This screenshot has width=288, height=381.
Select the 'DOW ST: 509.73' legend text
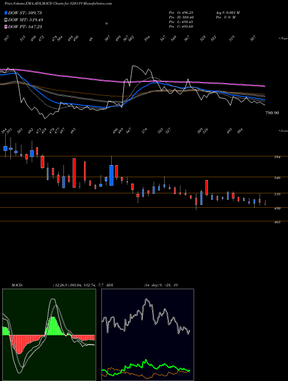click(25, 13)
